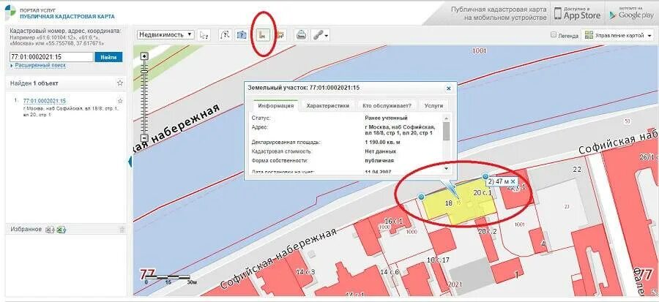Click popup scrollbar down arrow
This screenshot has width=659, height=302.
[x=447, y=168]
